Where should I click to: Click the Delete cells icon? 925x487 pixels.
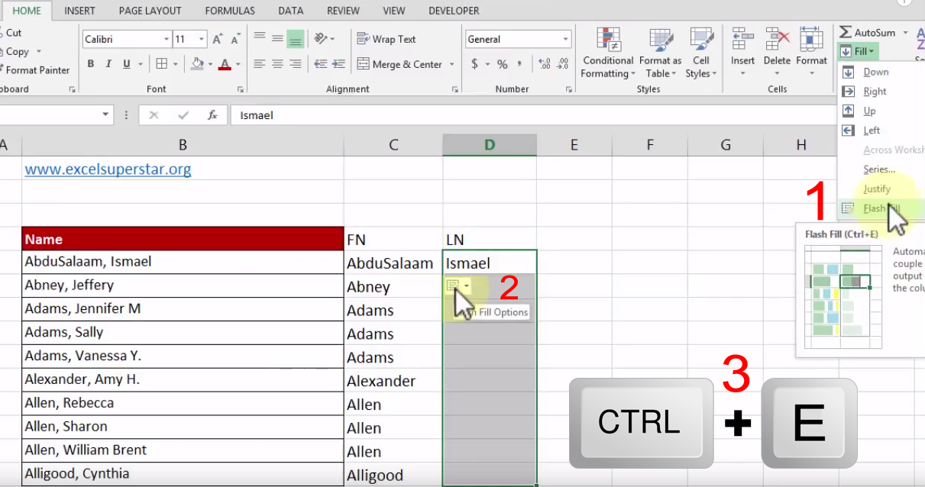pos(777,40)
